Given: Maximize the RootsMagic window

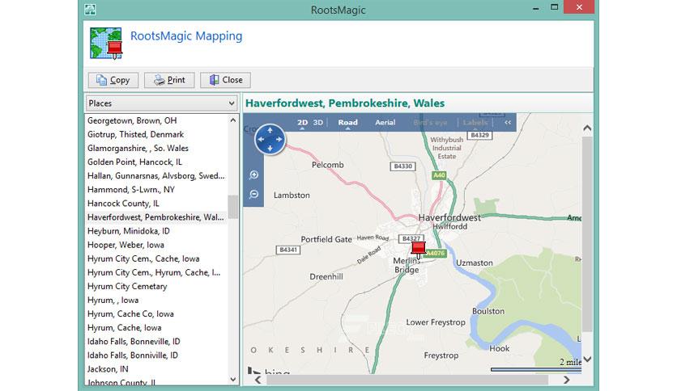Looking at the screenshot, I should [x=555, y=7].
